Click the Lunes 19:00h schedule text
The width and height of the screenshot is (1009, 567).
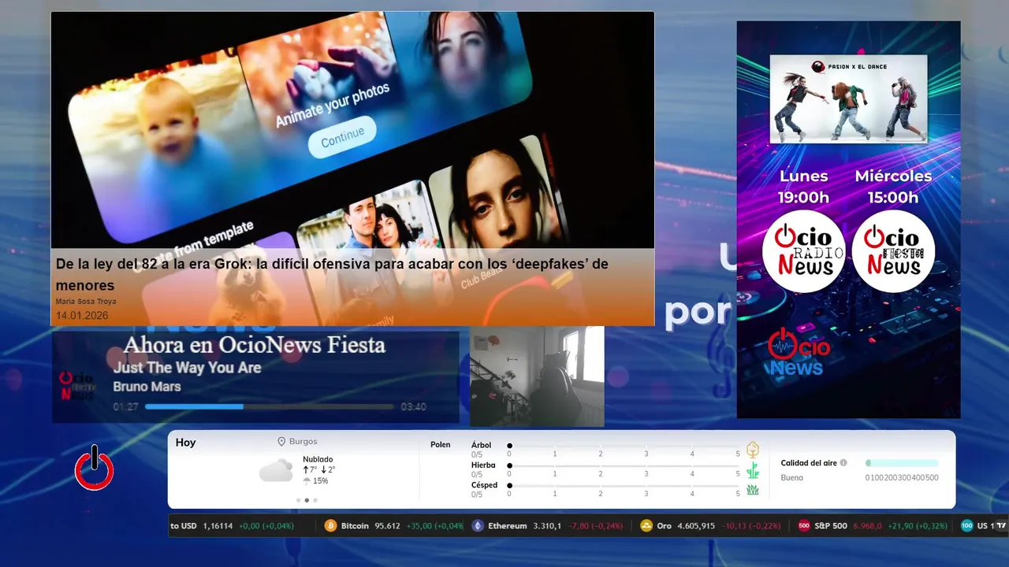803,187
